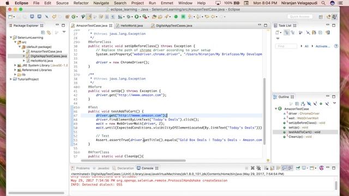This screenshot has height=196, width=349.
Task: Collapse the (default package) node
Action: tap(20, 47)
